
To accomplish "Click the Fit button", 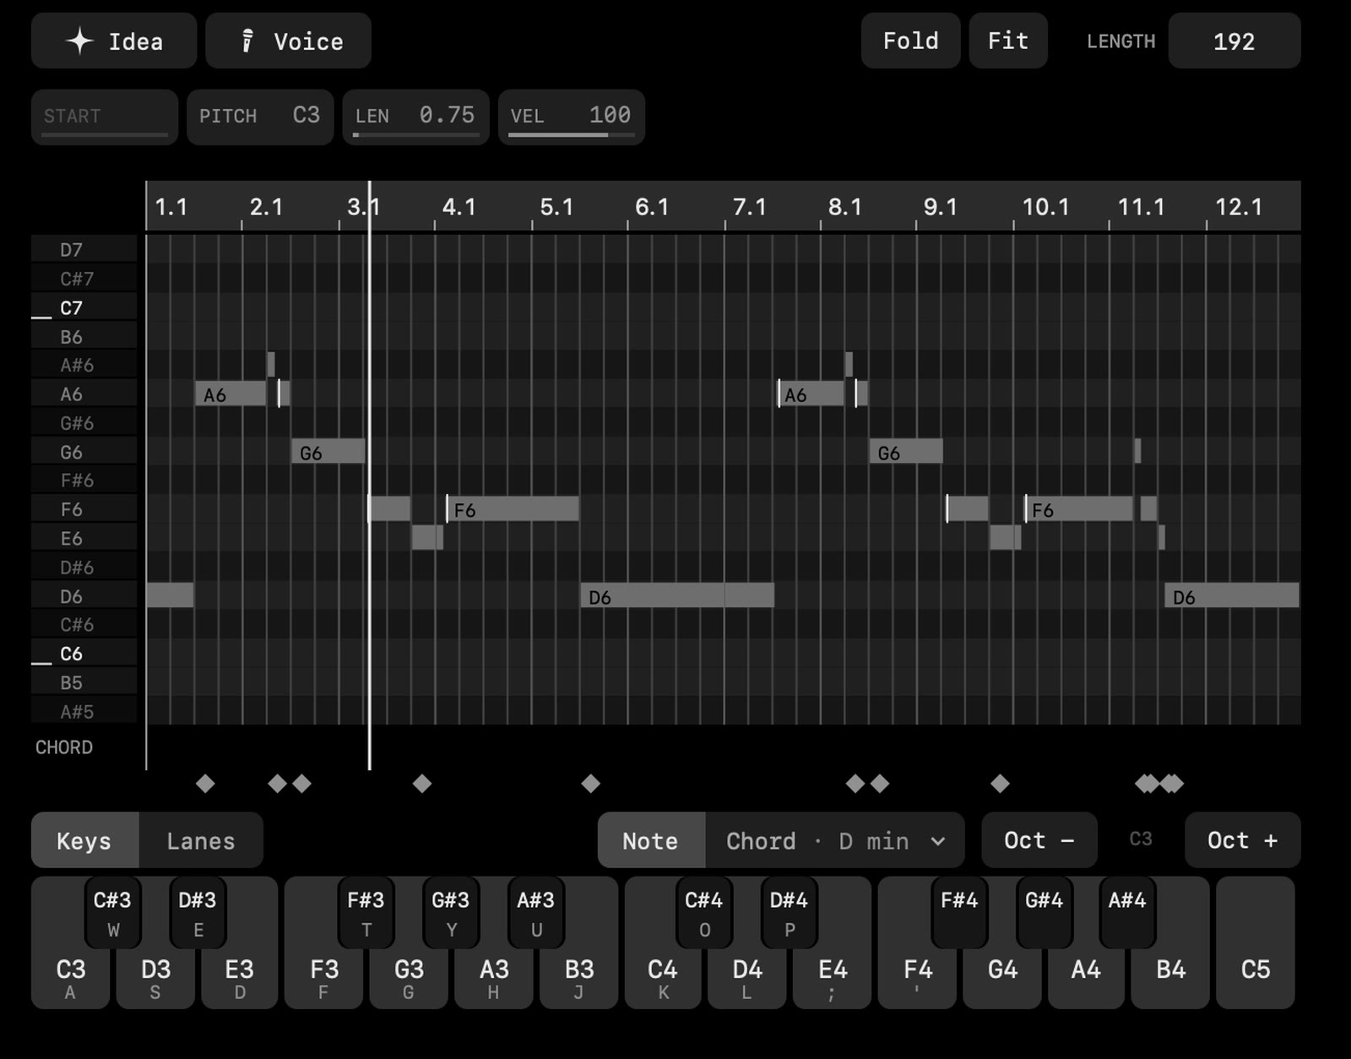I will 1008,41.
